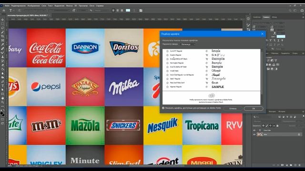Image resolution: width=305 pixels, height=171 pixels.
Task: Switch to the Character tab in right panel
Action: click(266, 17)
